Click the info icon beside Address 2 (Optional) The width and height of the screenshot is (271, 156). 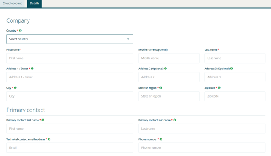pyautogui.click(x=165, y=69)
